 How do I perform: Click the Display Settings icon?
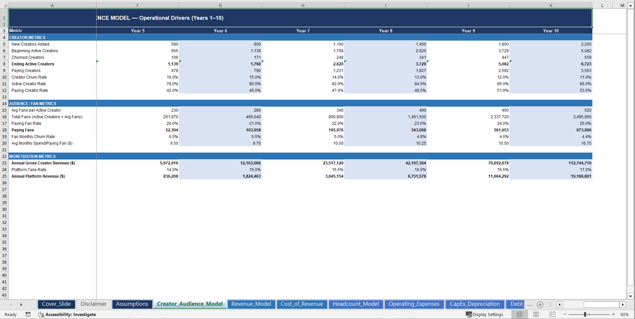pos(469,314)
